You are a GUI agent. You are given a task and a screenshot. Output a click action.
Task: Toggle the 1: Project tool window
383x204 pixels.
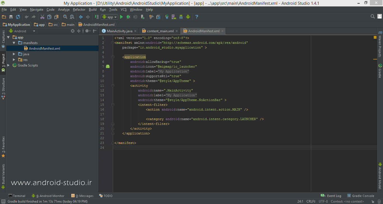[x=3, y=63]
